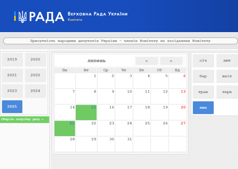
Task: Click the Вт weekday header
Action: point(86,70)
